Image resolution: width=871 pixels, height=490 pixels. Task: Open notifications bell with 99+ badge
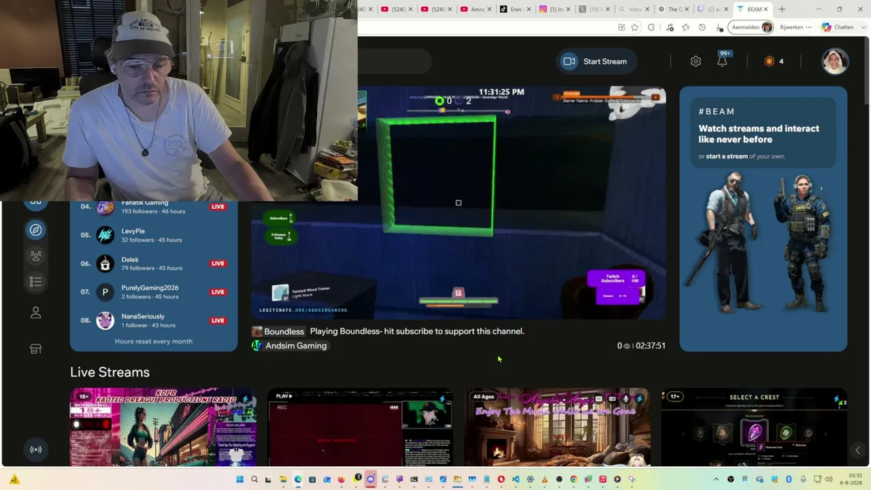(x=722, y=60)
